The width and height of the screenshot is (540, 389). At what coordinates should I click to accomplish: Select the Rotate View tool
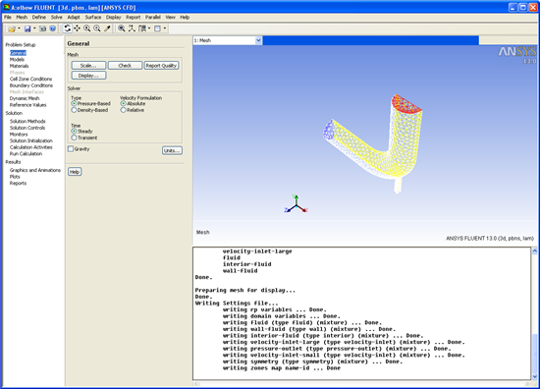coord(68,28)
